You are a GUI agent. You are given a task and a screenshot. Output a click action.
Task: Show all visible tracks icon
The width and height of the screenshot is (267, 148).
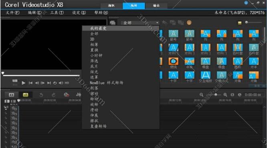point(7,101)
